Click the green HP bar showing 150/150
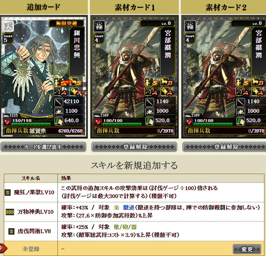The image size is (266, 256). pos(31,124)
